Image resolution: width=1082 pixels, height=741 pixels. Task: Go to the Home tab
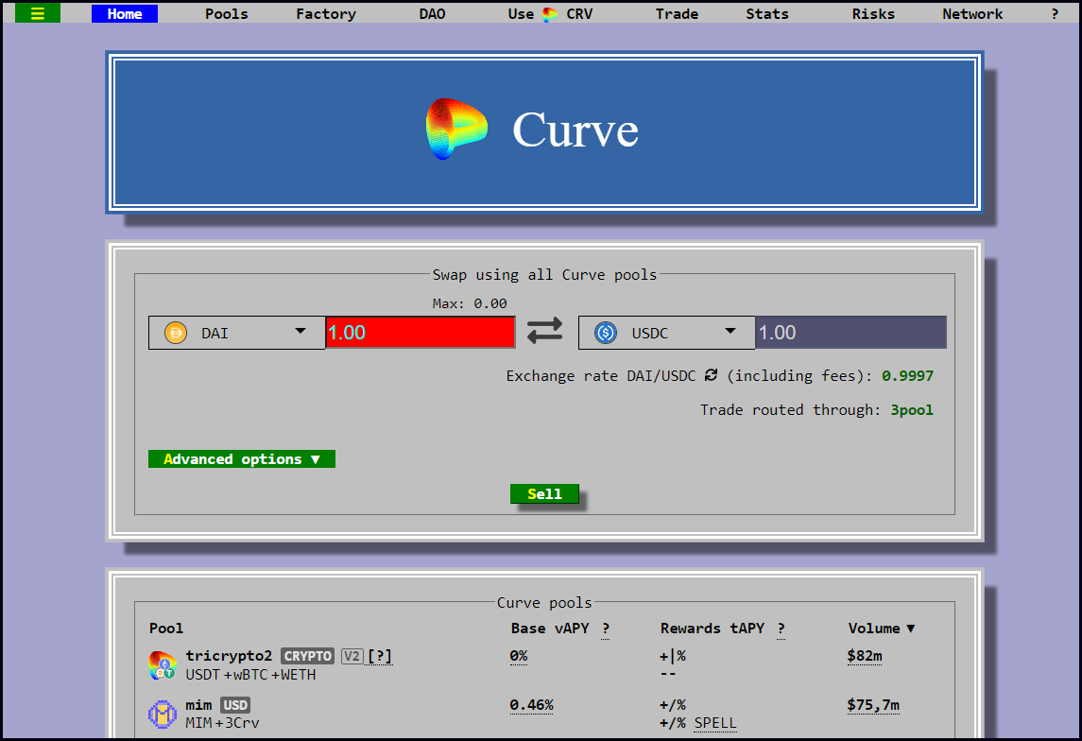pos(124,14)
